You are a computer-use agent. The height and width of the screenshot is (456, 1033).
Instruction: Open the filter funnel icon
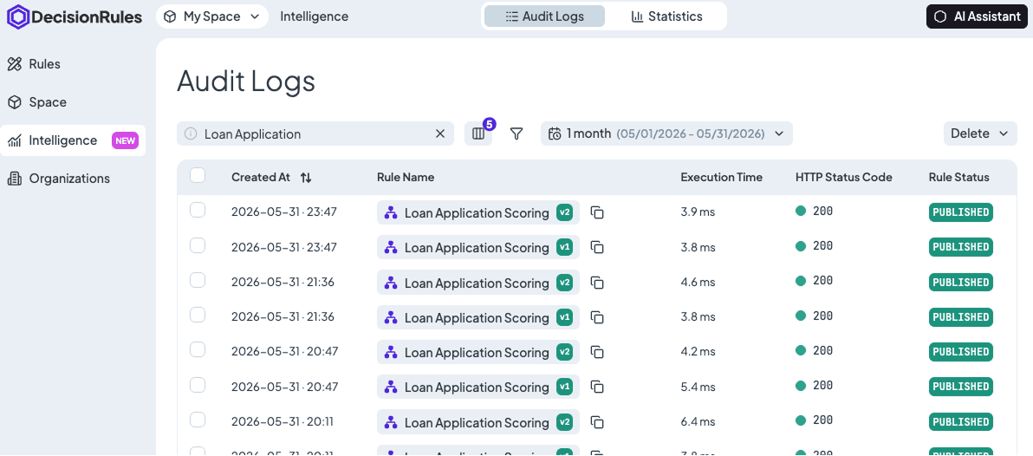tap(516, 134)
